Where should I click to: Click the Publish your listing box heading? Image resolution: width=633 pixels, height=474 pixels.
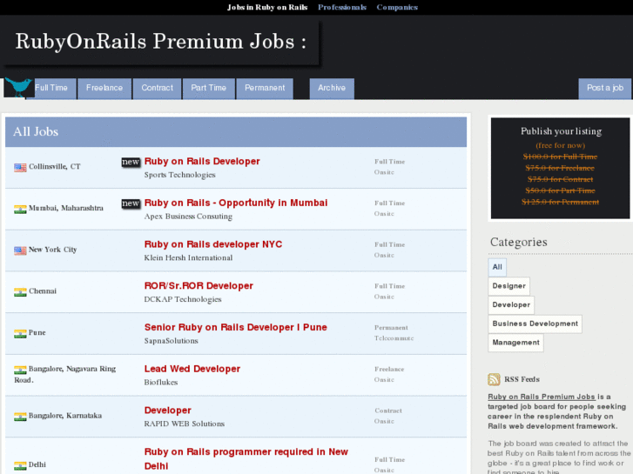pyautogui.click(x=561, y=131)
